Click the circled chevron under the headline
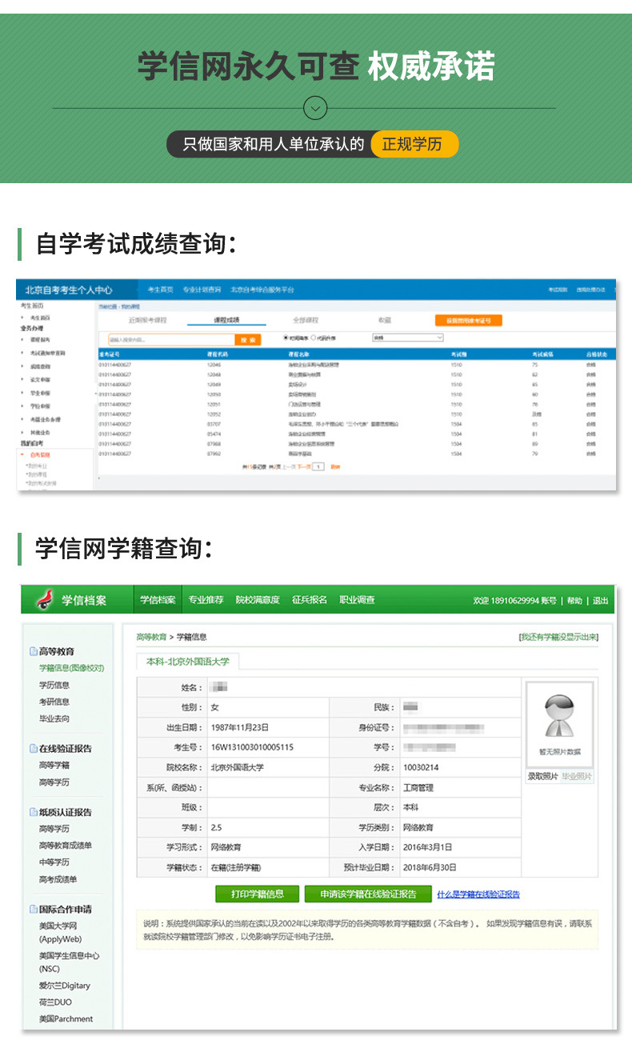 [x=316, y=107]
